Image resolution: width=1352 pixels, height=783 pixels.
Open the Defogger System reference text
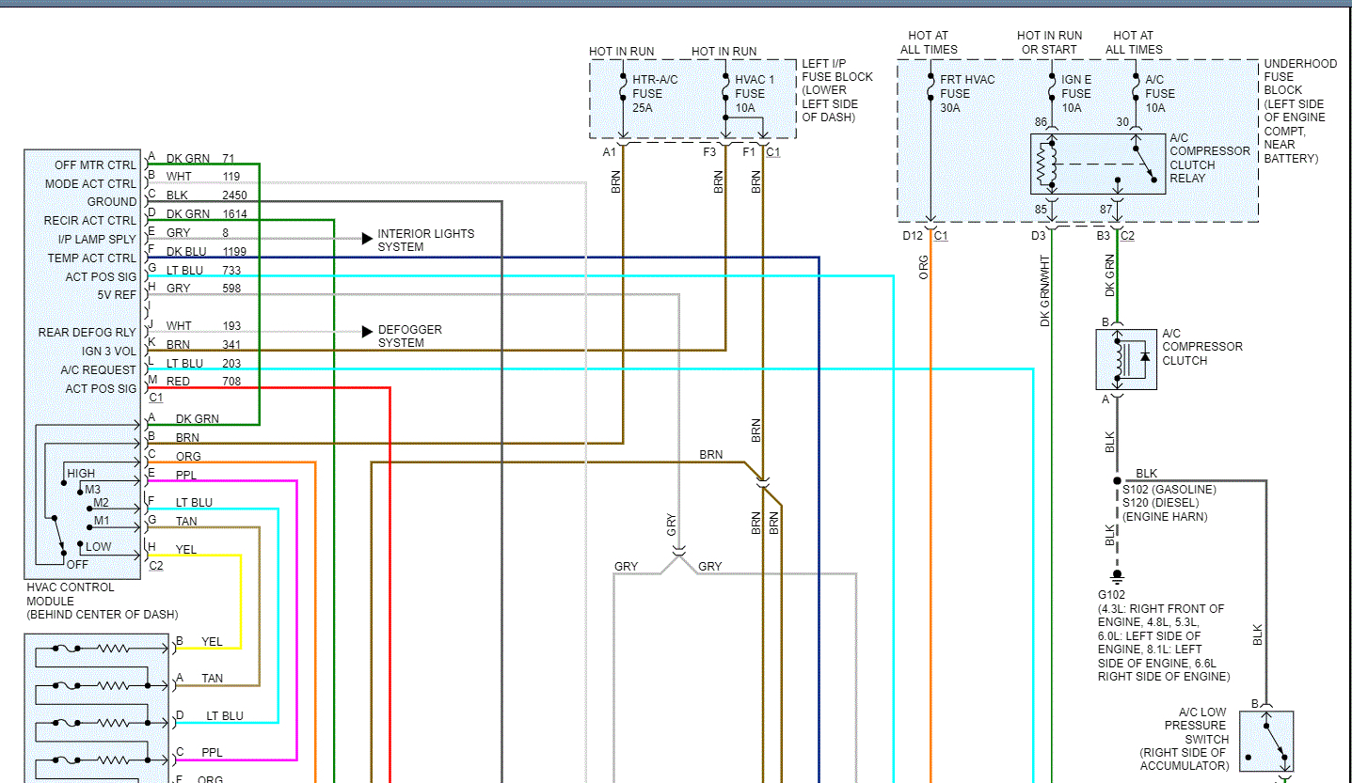[x=409, y=337]
